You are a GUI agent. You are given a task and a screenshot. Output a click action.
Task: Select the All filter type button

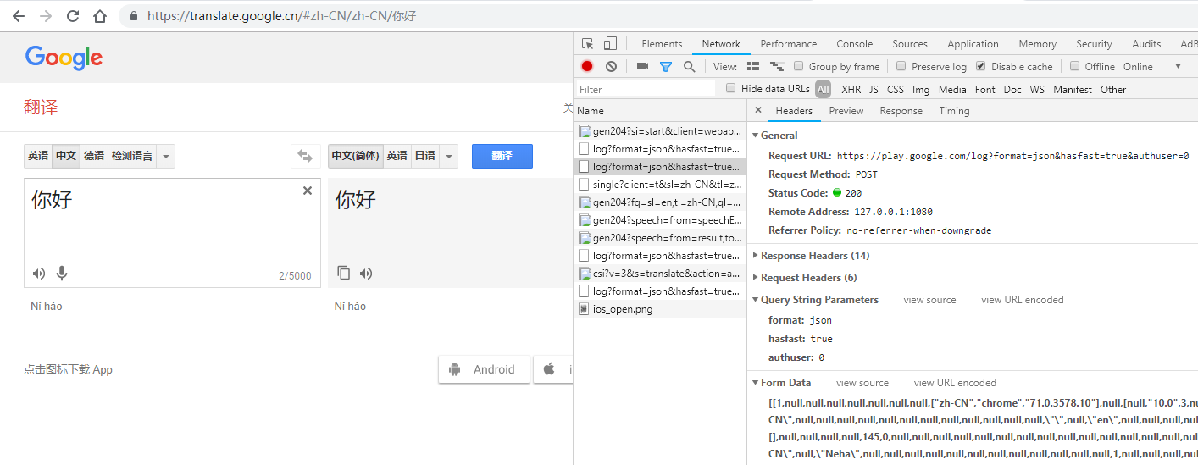click(823, 89)
